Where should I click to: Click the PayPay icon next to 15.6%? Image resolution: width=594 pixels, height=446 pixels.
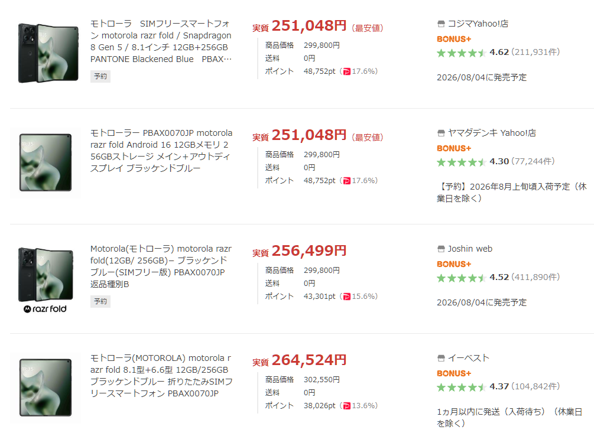(x=346, y=297)
